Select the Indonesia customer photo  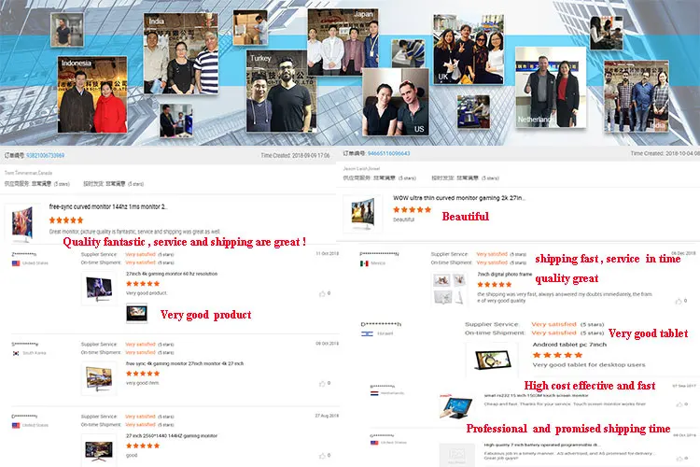(92, 94)
